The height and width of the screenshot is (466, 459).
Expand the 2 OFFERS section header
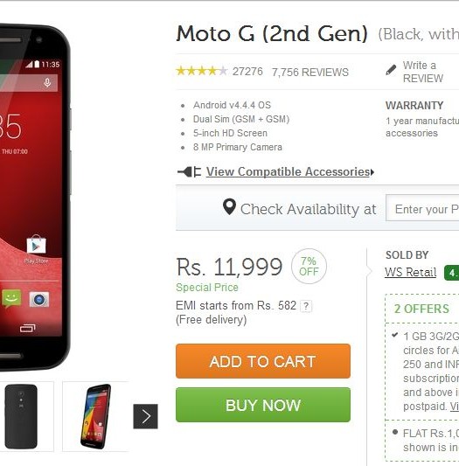point(421,309)
